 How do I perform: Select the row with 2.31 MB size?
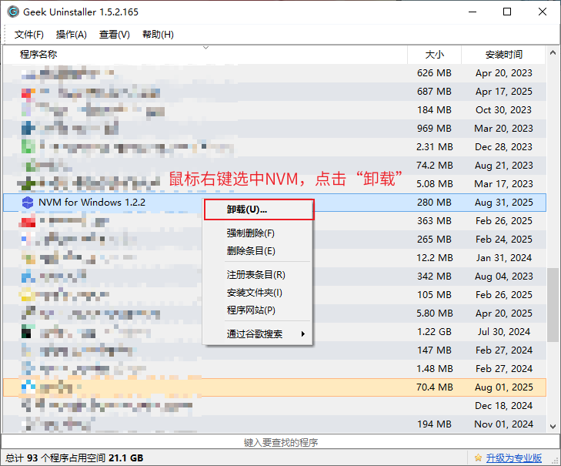[275, 147]
